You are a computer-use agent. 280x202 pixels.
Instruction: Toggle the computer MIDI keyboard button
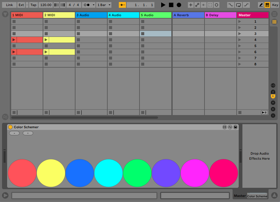coord(267,5)
